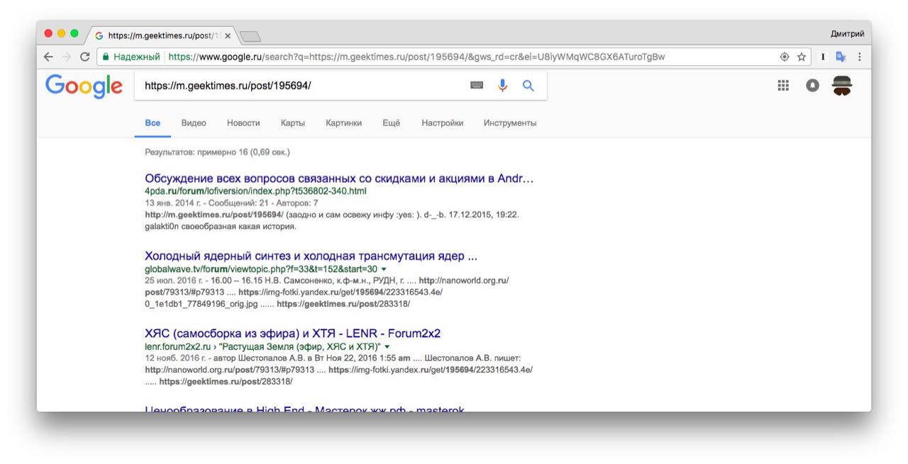Click the 'Надежный' secure label
This screenshot has width=908, height=464.
137,57
